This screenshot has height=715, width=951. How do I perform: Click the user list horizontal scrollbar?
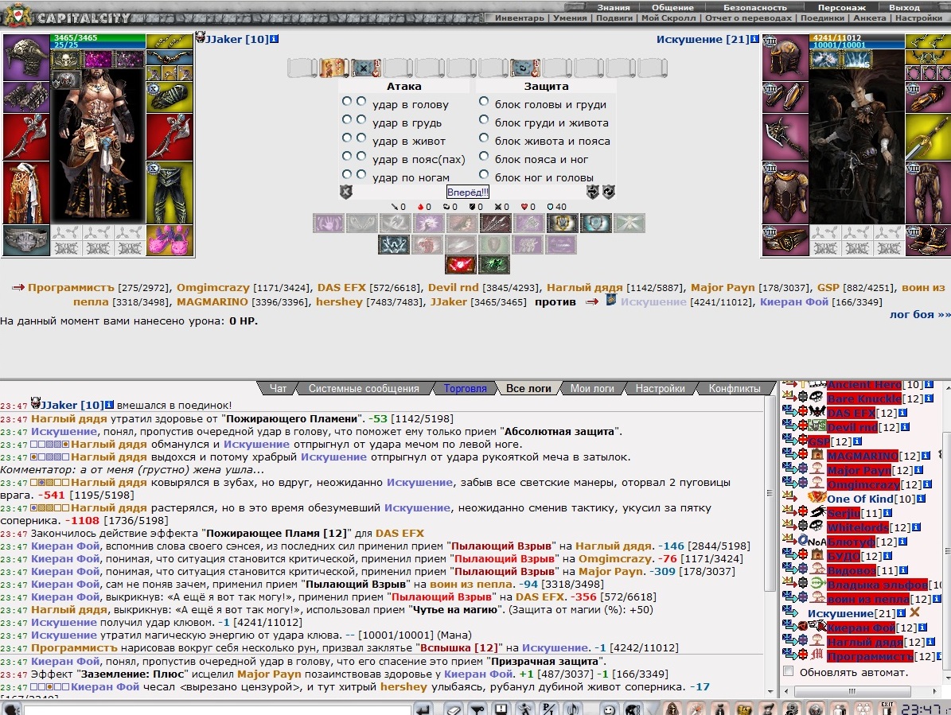point(852,691)
